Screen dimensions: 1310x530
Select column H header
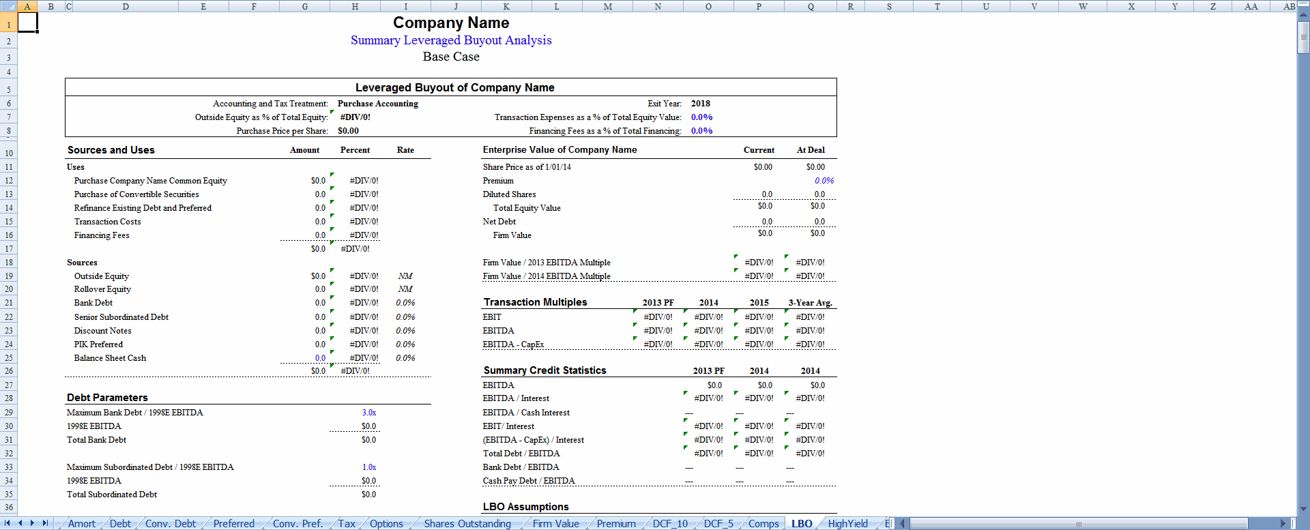(355, 6)
